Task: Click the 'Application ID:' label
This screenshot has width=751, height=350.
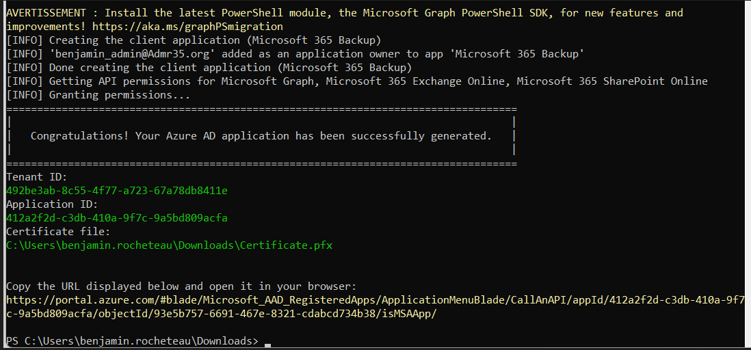Action: point(52,204)
